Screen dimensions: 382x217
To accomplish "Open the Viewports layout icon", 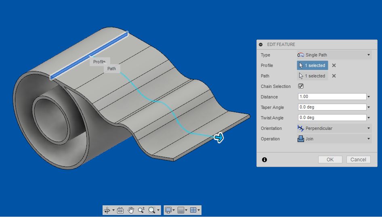I will tap(193, 210).
